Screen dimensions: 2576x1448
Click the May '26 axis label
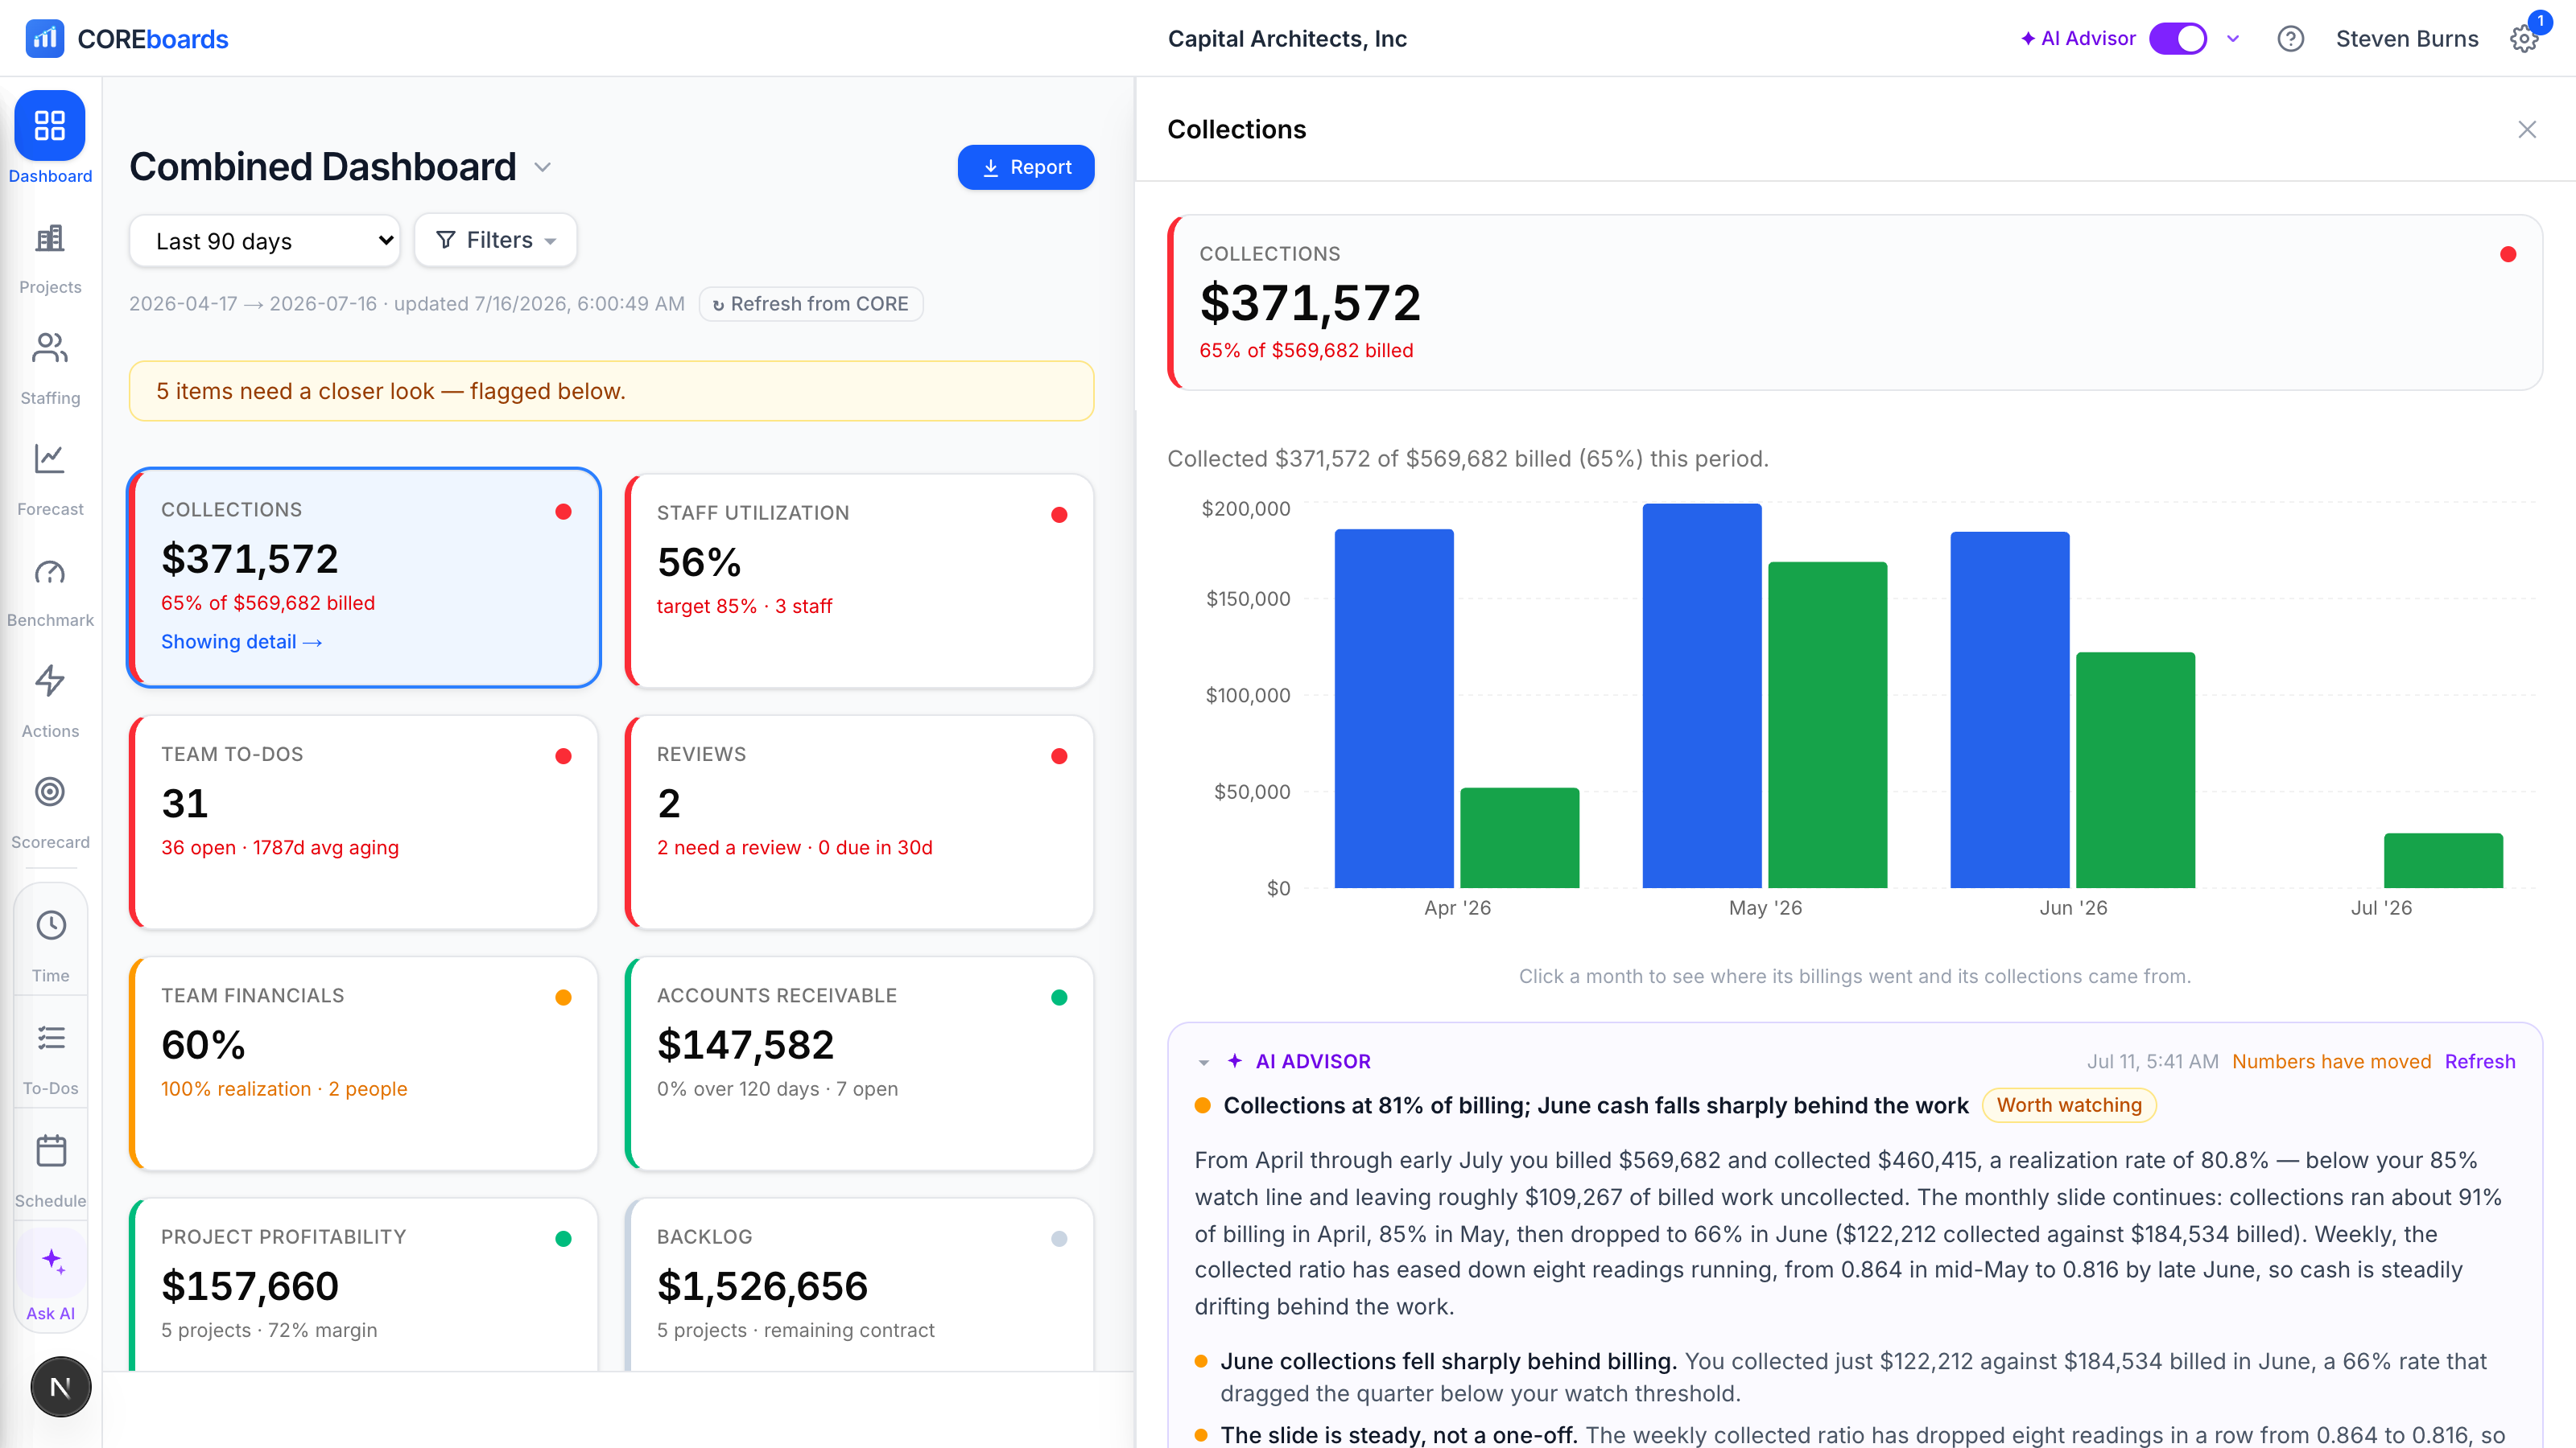coord(1765,907)
